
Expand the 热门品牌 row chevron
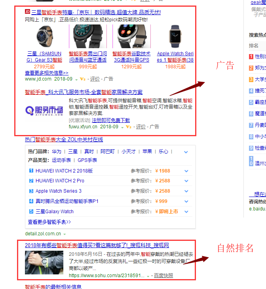tap(186, 152)
